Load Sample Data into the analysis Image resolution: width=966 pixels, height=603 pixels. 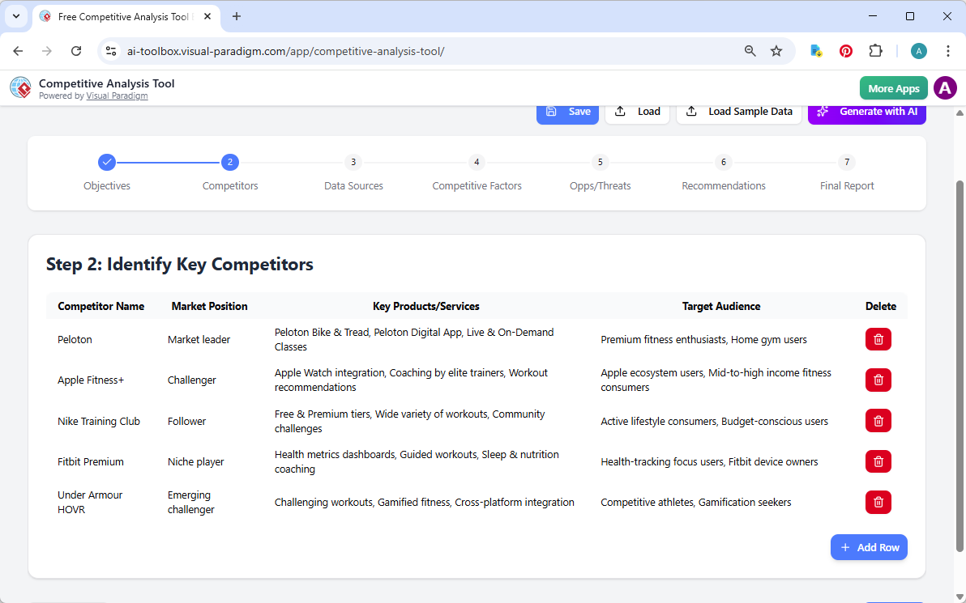(x=738, y=111)
